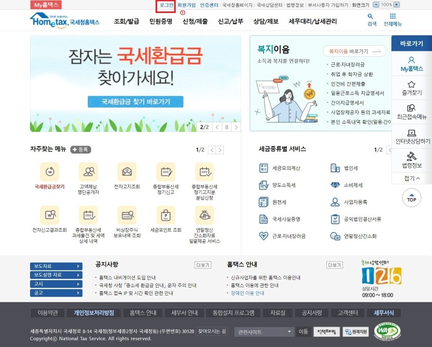
Task: Open the 연말정산 간소화자료 일괄제공 서비스 icon
Action: click(204, 215)
